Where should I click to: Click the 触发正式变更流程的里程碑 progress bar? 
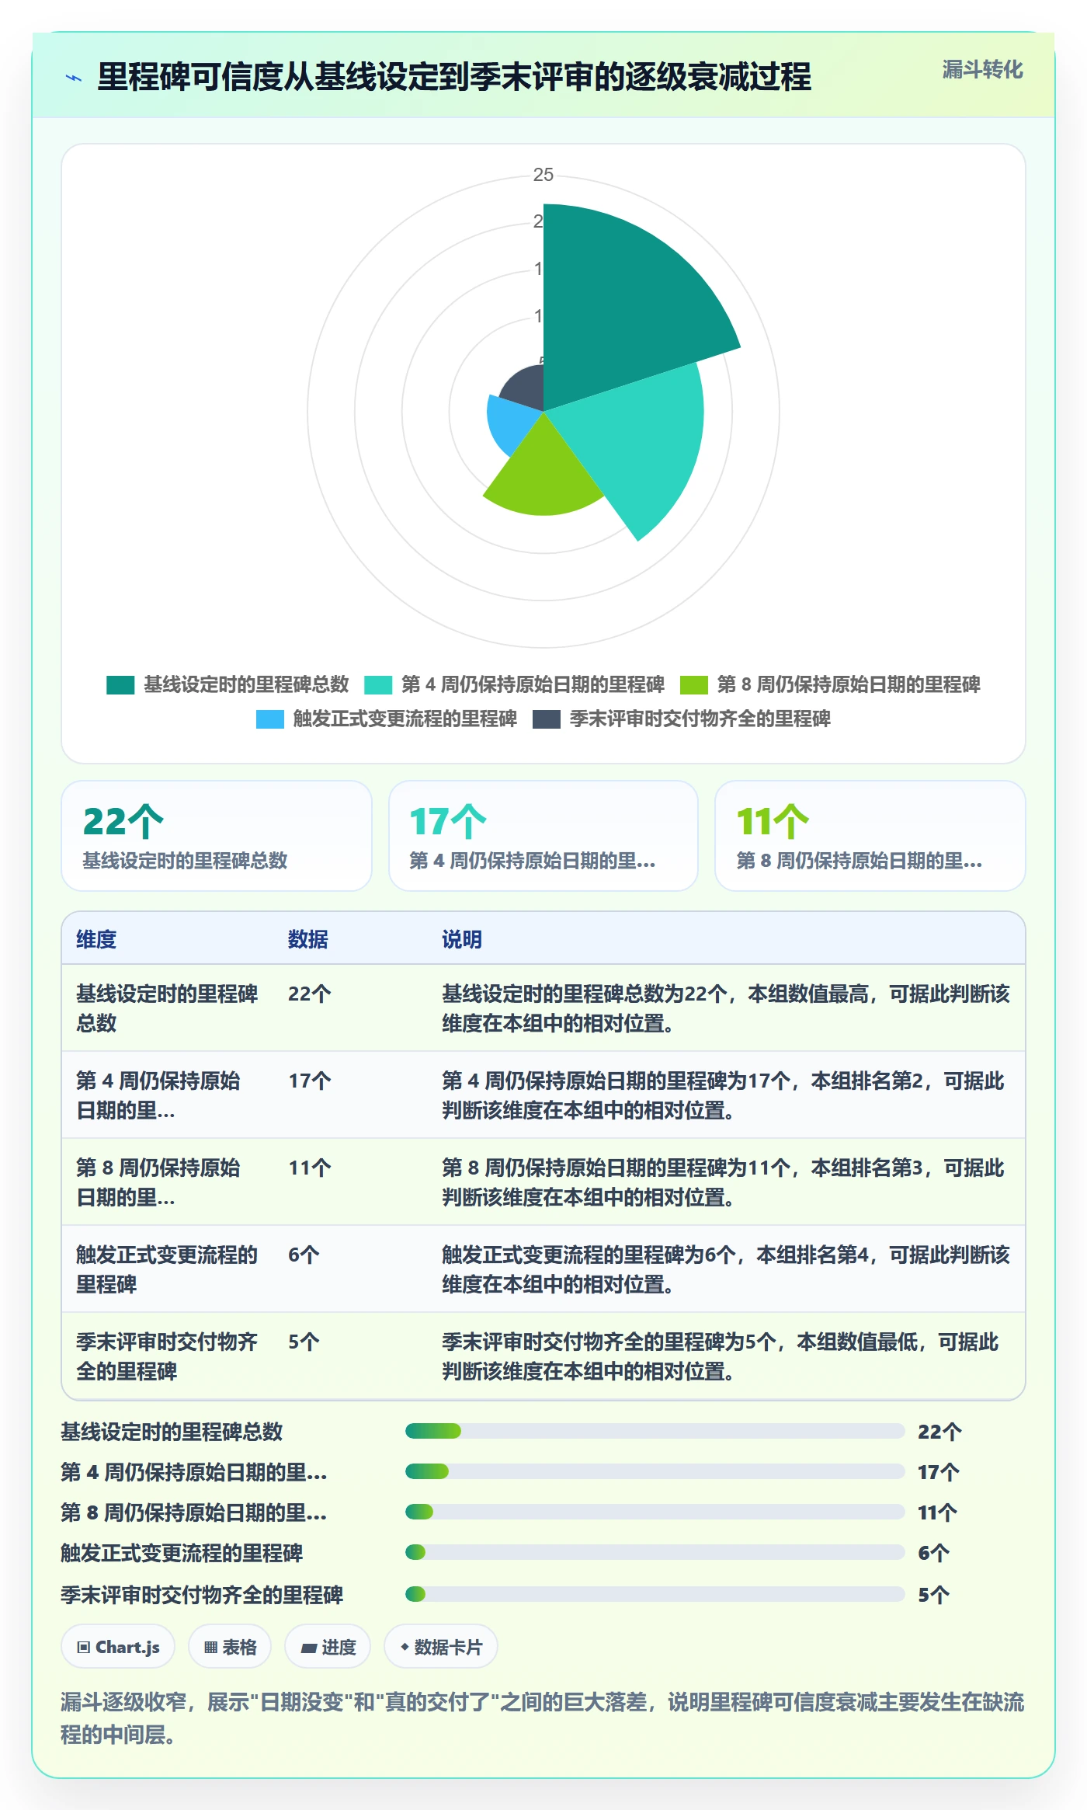pyautogui.click(x=655, y=1552)
